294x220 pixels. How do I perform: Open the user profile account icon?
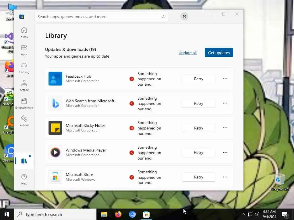click(x=184, y=16)
